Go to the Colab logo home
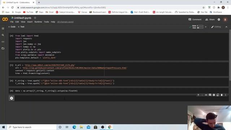The height and width of the screenshot is (130, 231). tap(5, 19)
